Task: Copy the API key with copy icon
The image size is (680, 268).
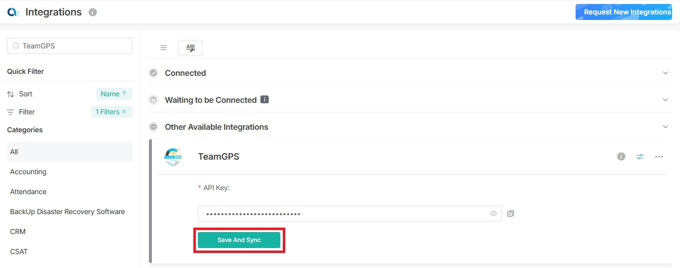Action: pyautogui.click(x=511, y=214)
